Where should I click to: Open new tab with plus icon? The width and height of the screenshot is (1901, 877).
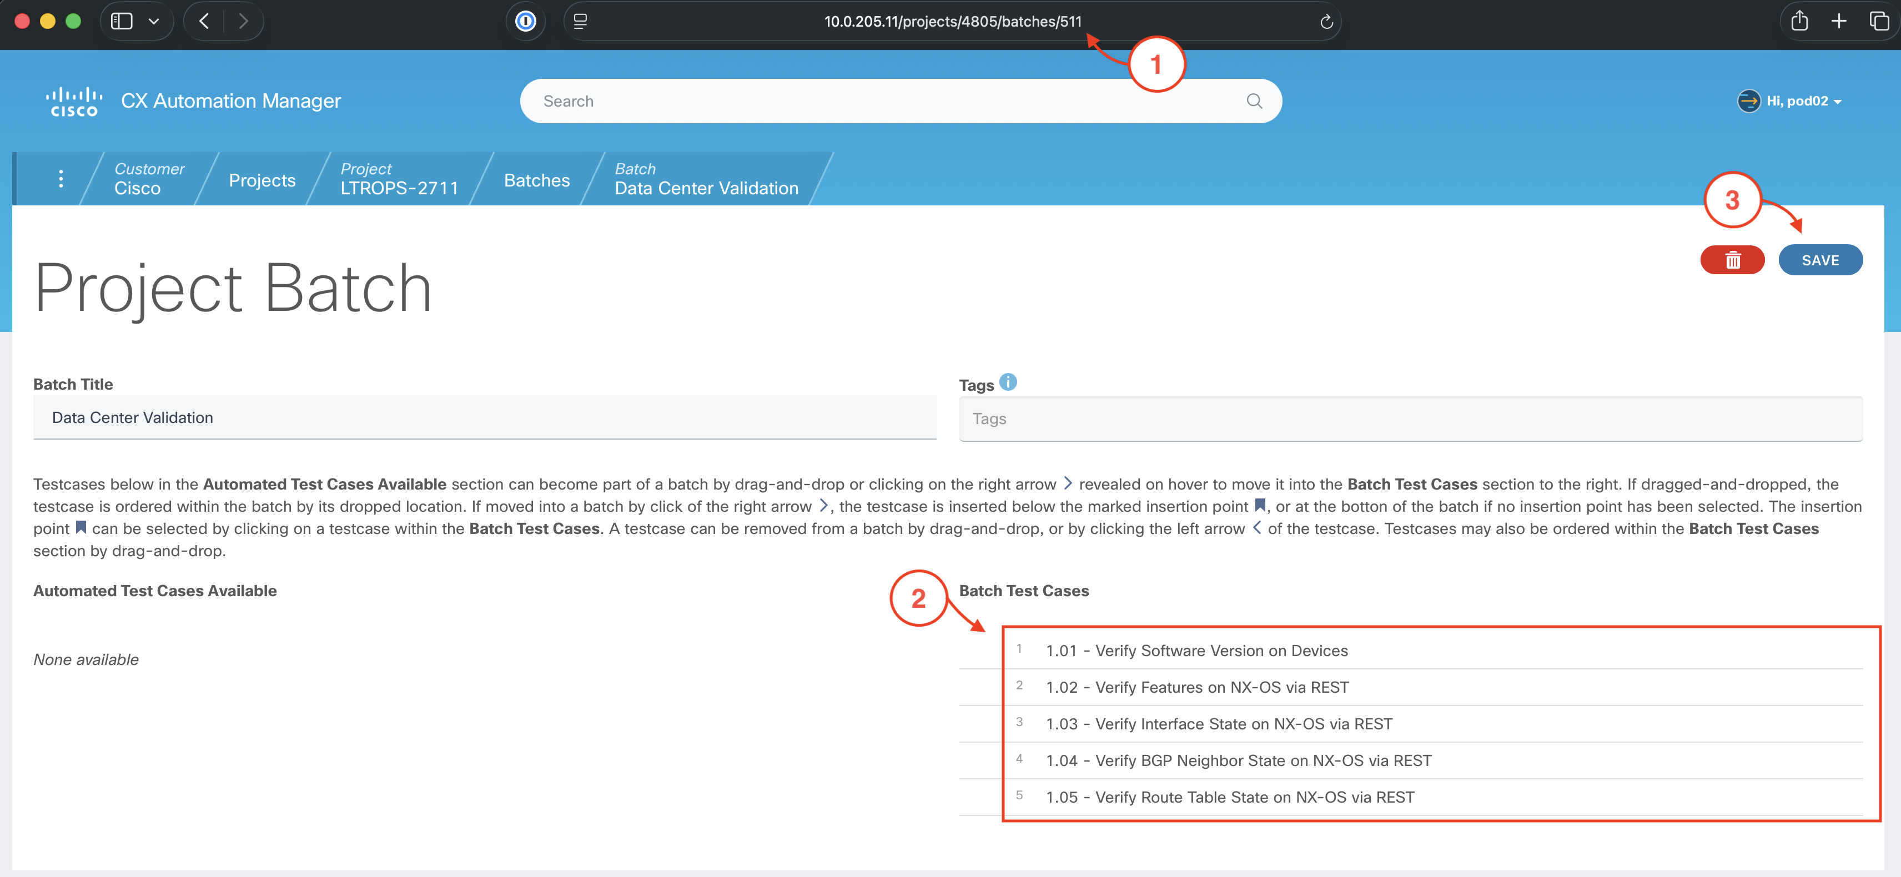point(1838,22)
